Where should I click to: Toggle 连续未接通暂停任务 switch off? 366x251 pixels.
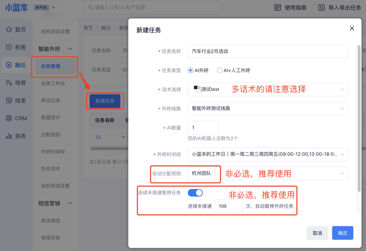click(195, 193)
